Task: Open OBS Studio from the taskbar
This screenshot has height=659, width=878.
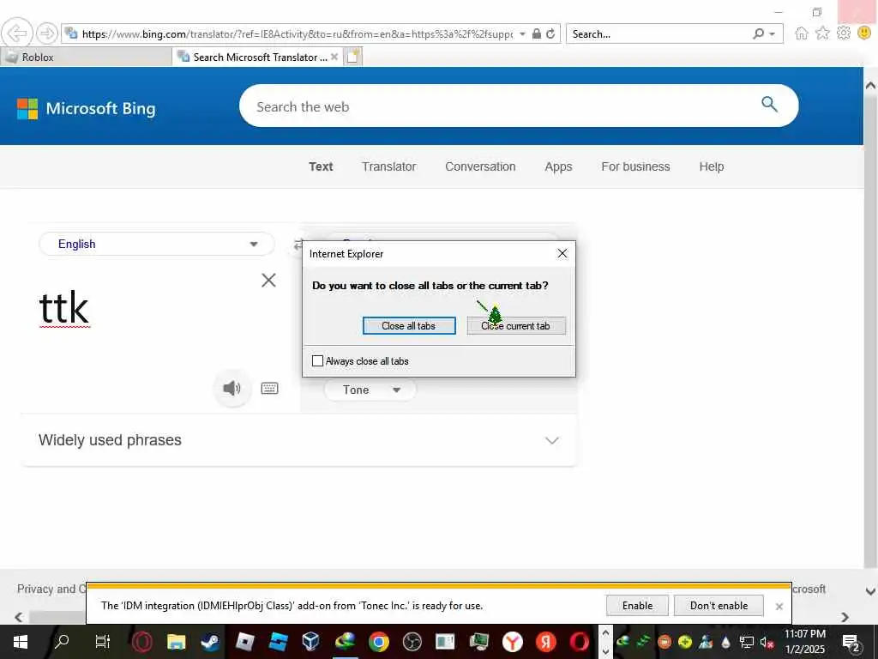Action: coord(412,642)
